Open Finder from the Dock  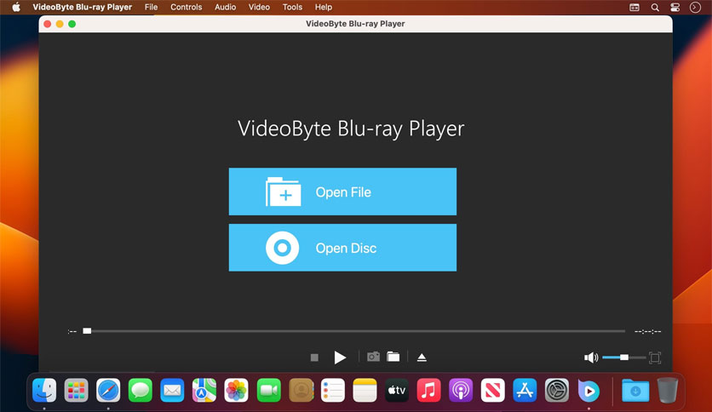coord(44,390)
